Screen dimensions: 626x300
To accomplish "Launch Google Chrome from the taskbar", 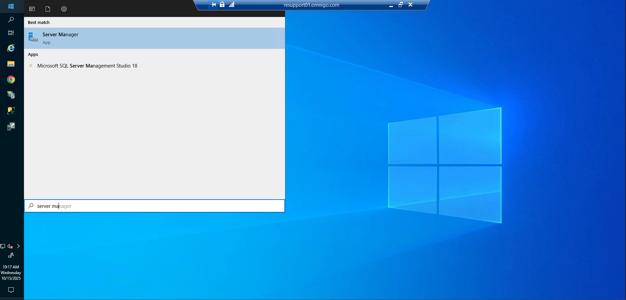I will (11, 79).
